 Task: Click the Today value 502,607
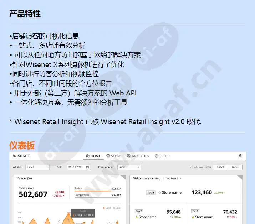pos(116,189)
